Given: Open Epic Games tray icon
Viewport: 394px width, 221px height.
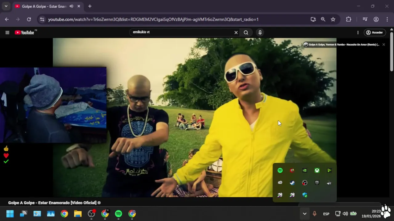Looking at the screenshot, I should [x=317, y=183].
